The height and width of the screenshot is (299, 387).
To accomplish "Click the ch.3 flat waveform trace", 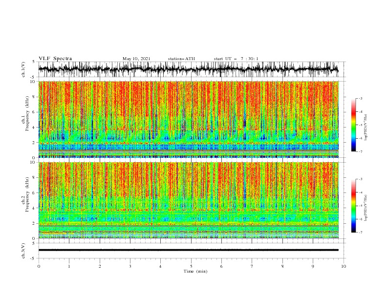I will [x=189, y=250].
